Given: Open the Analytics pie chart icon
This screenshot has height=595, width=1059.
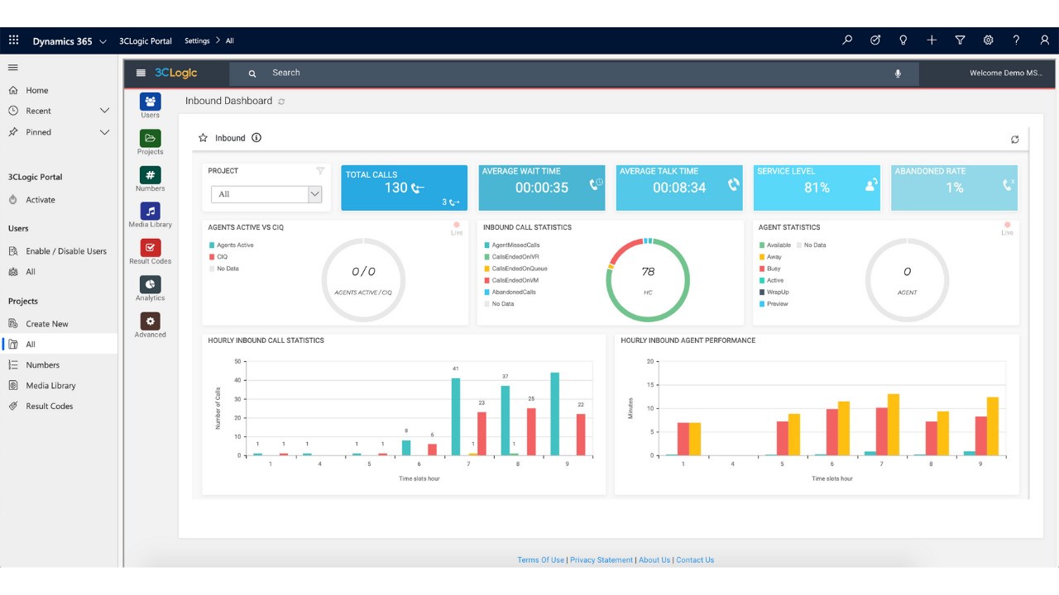Looking at the screenshot, I should coord(151,284).
